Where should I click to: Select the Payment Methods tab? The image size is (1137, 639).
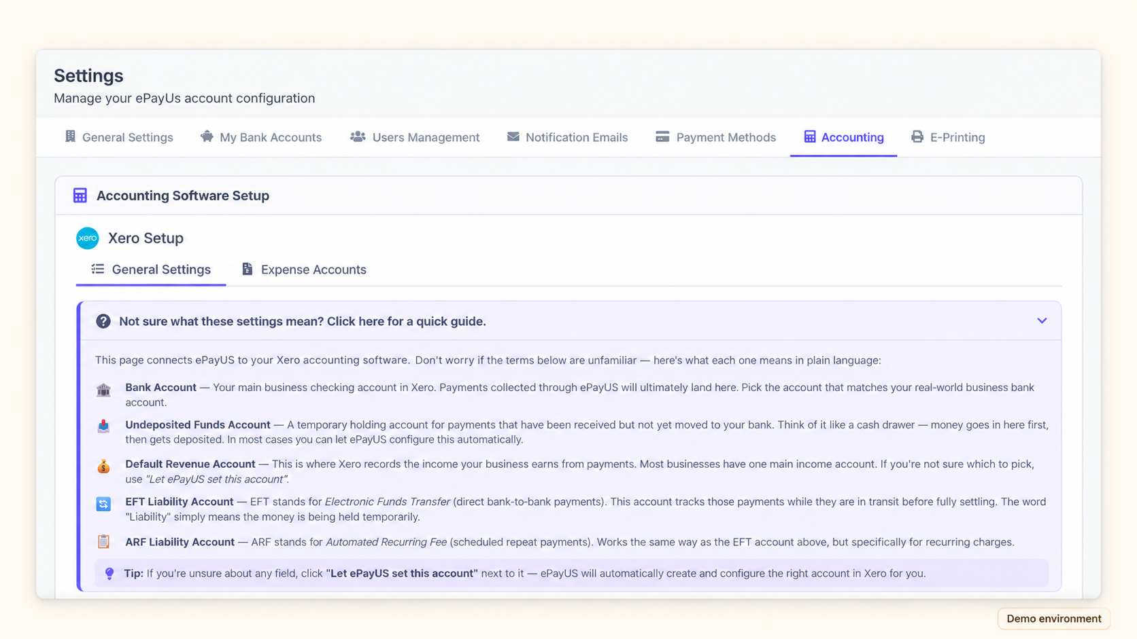pos(715,137)
